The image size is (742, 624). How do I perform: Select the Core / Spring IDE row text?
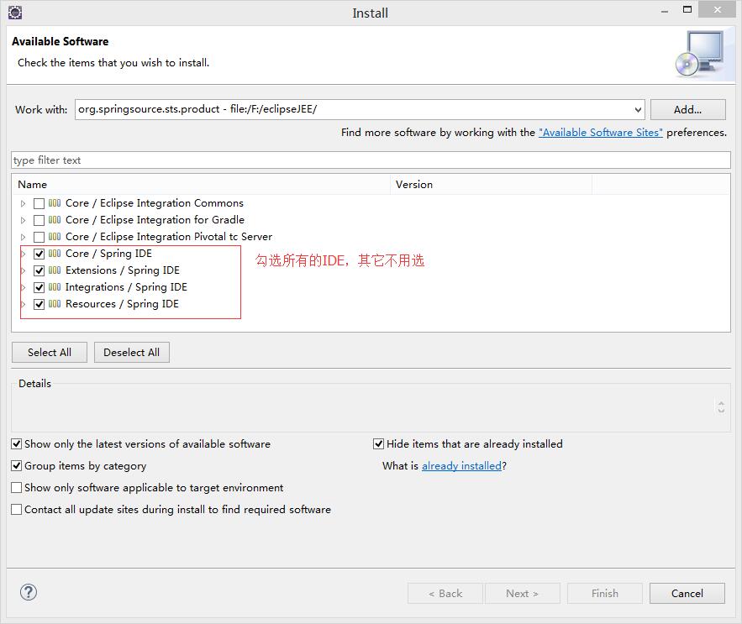tap(109, 254)
